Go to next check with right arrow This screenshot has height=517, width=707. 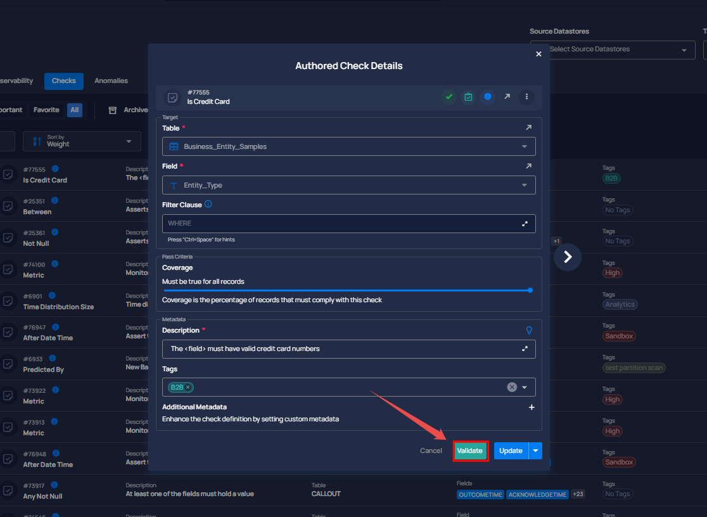pos(567,257)
